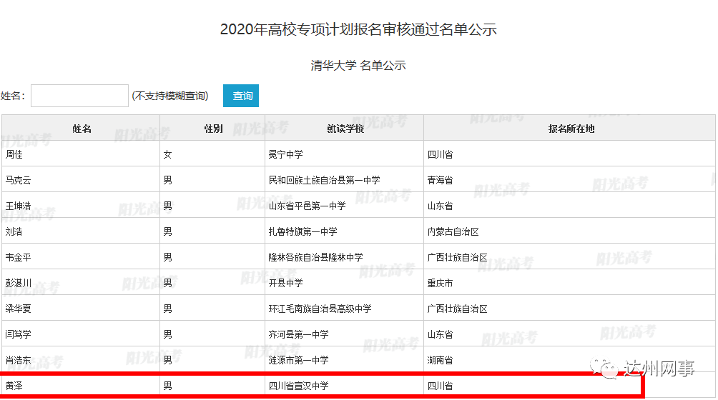Image resolution: width=718 pixels, height=400 pixels.
Task: Click the 性别 column header
Action: pyautogui.click(x=213, y=129)
